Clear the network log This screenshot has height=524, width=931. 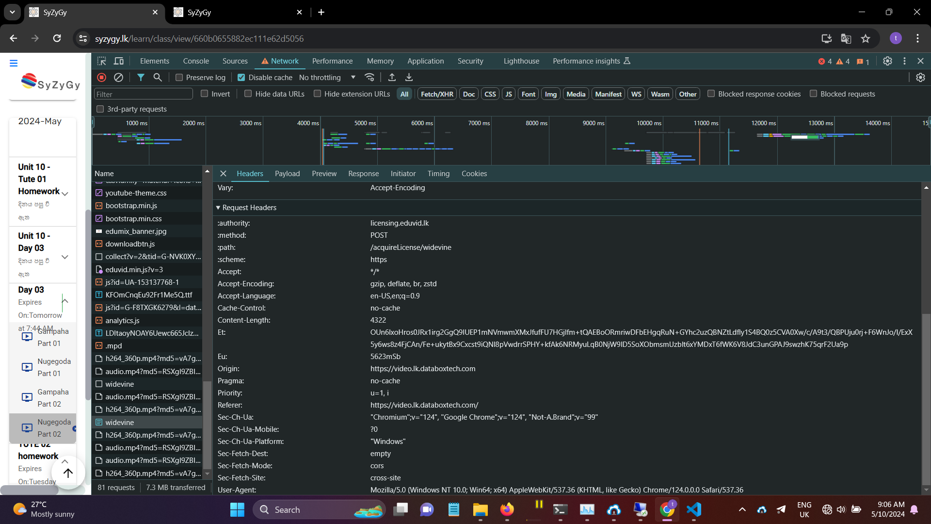(118, 77)
